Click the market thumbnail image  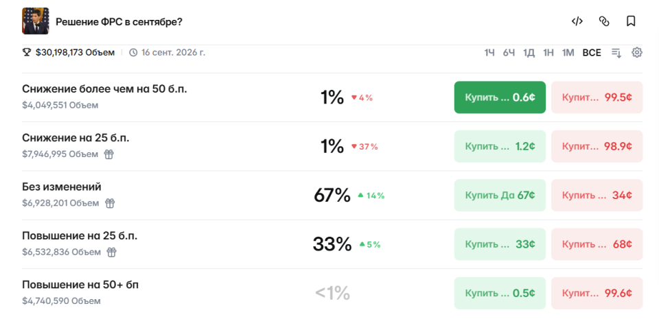click(35, 21)
